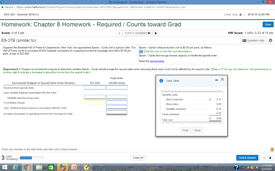The width and height of the screenshot is (275, 171).
Task: Click the Norton security taskbar icon
Action: [x=86, y=167]
